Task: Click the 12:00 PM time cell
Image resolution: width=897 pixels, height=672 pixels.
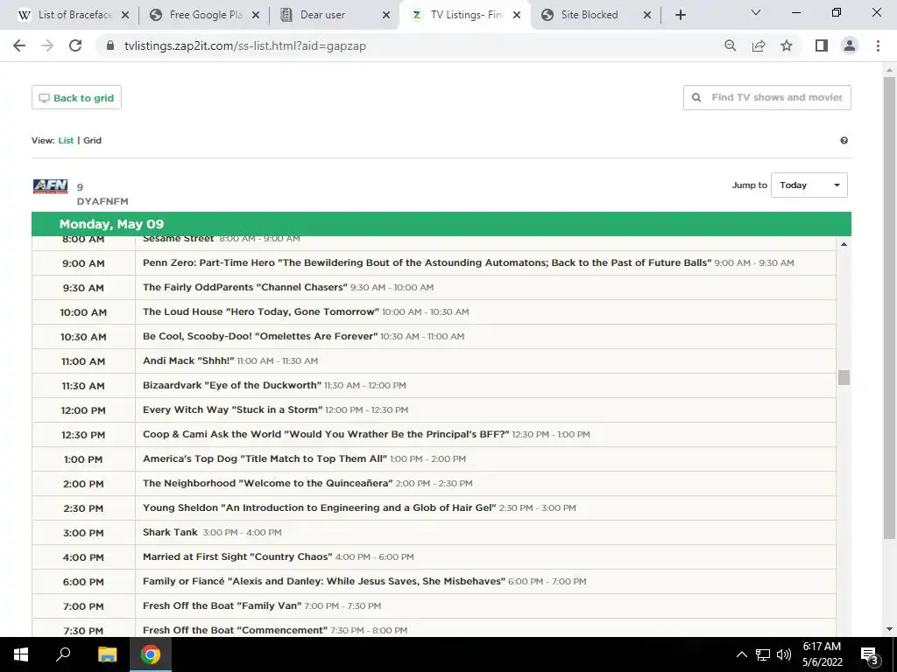Action: pos(83,410)
